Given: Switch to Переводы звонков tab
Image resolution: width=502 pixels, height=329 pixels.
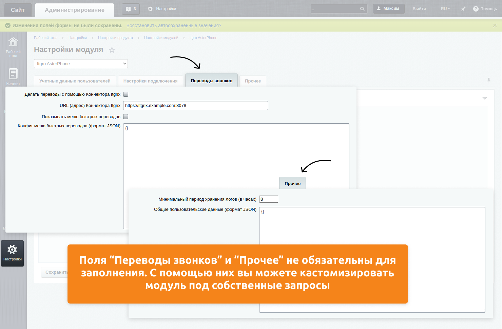Looking at the screenshot, I should coord(211,81).
